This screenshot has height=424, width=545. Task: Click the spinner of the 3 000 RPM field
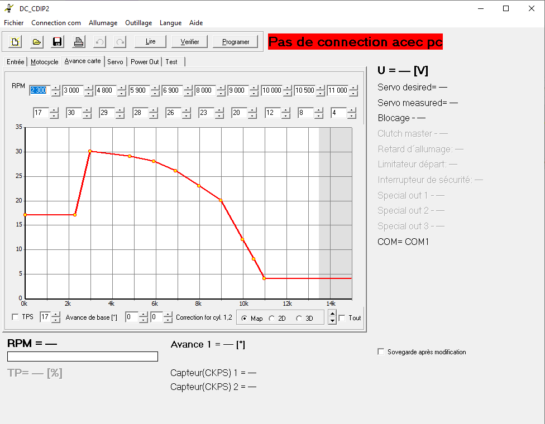89,90
